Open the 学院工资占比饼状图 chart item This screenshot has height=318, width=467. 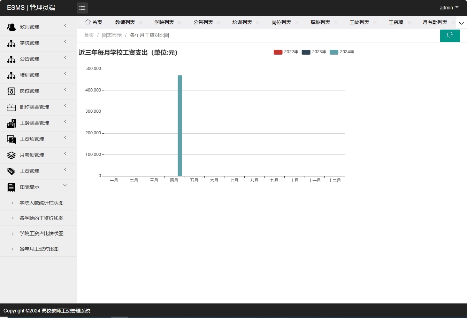tap(41, 233)
